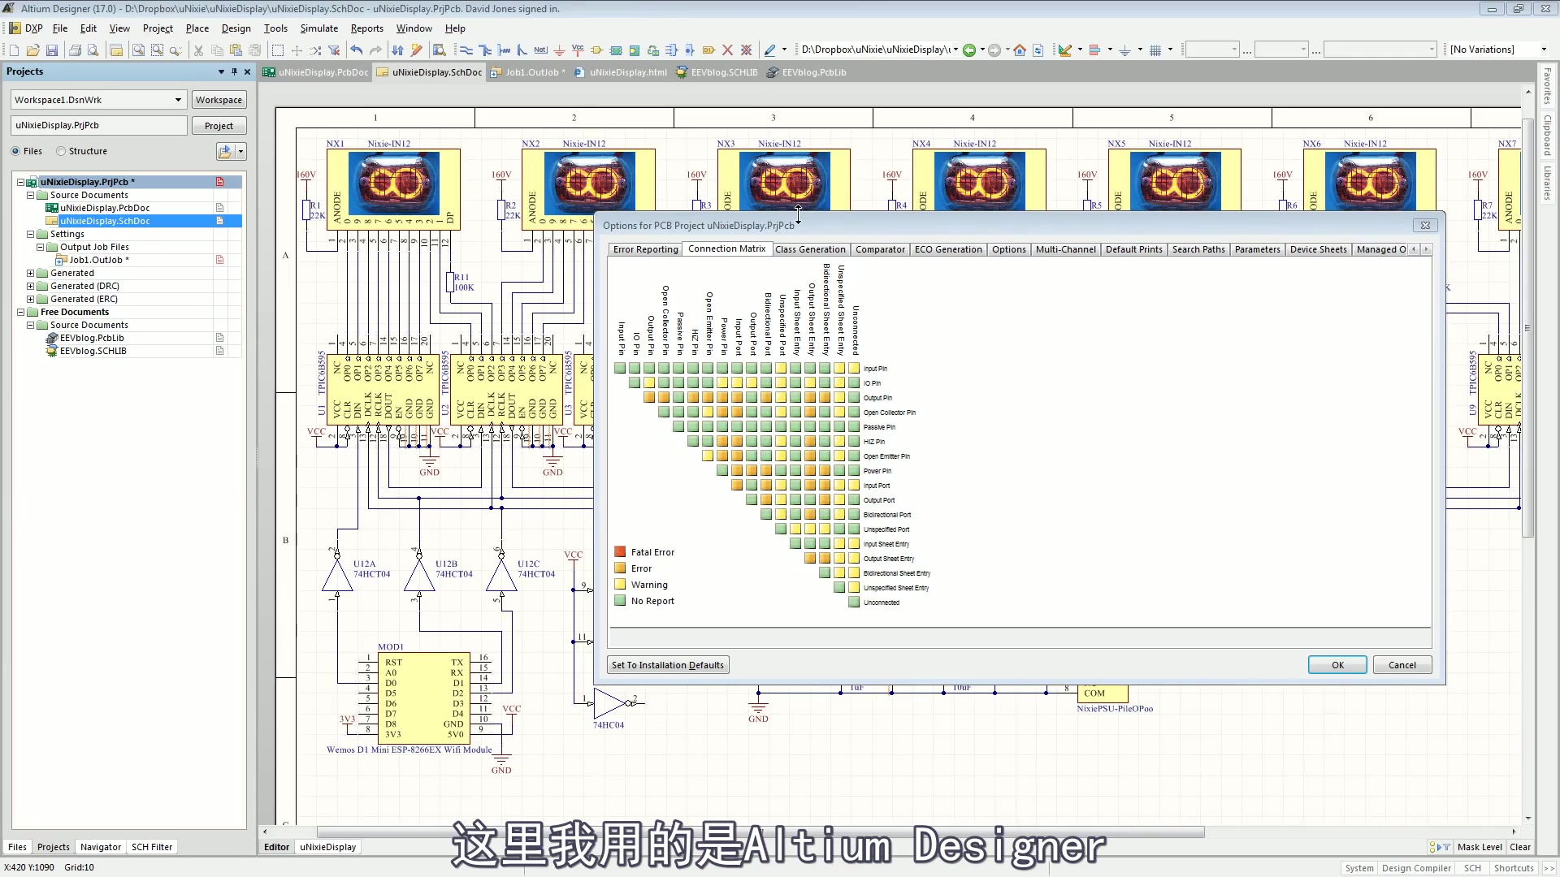
Task: Select the Place Wire tool icon
Action: coord(466,50)
